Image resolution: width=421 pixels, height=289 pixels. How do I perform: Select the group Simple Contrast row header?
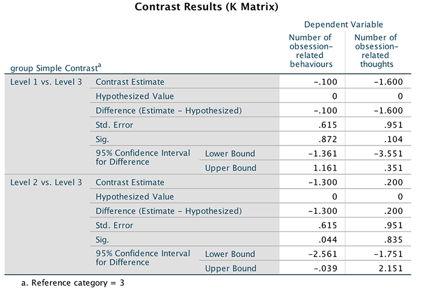55,68
